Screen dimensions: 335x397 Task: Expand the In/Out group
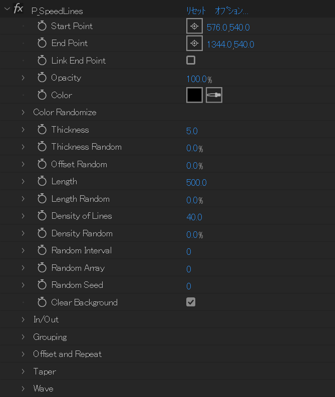pos(23,319)
